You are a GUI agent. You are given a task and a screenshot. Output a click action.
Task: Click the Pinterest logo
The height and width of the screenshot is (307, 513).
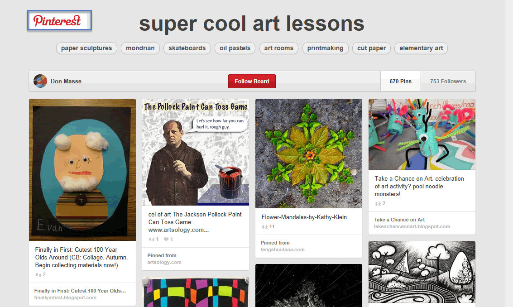[x=59, y=20]
